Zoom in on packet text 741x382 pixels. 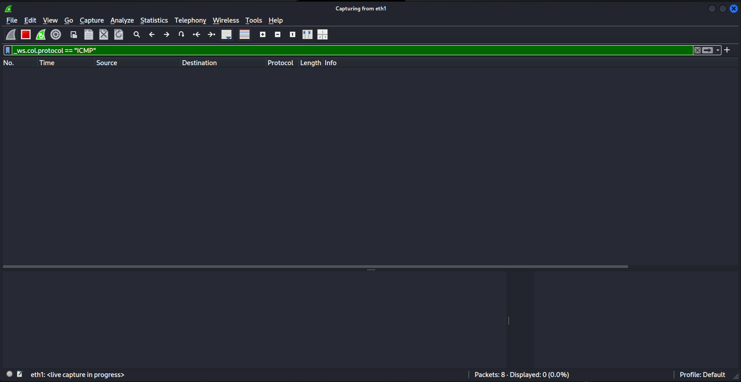click(x=263, y=34)
